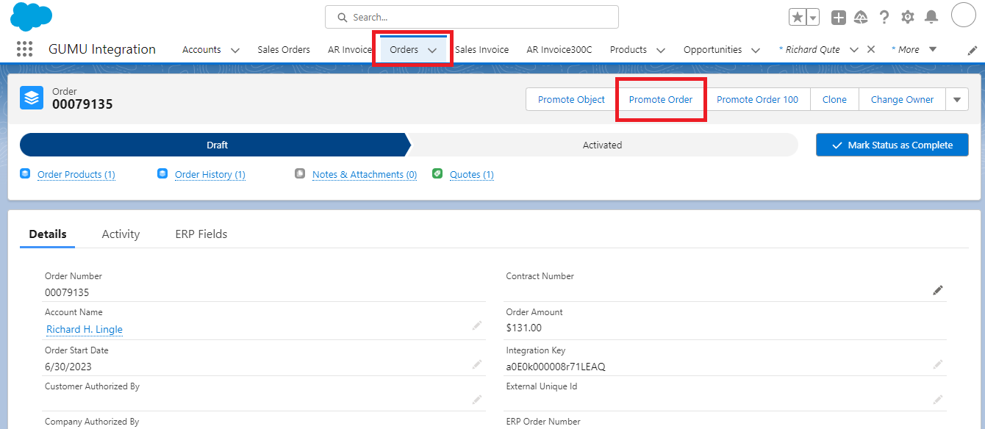Open the Help question mark icon
Image resolution: width=985 pixels, height=429 pixels.
pyautogui.click(x=884, y=17)
